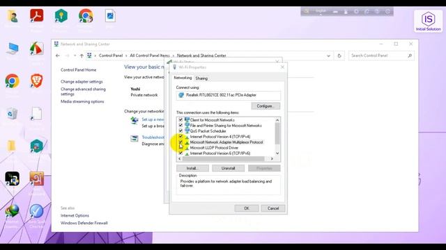The height and width of the screenshot is (250, 446).
Task: Expand chevron after Control Panel breadcrumb
Action: click(x=126, y=56)
